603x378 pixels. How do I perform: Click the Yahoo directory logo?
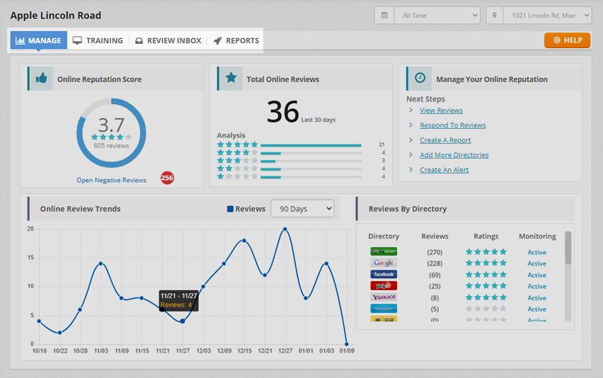[x=384, y=297]
